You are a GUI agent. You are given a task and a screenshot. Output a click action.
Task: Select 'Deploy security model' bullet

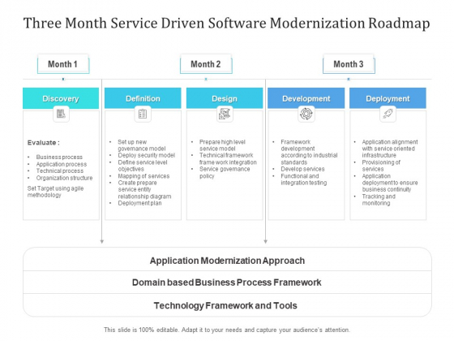(x=146, y=155)
